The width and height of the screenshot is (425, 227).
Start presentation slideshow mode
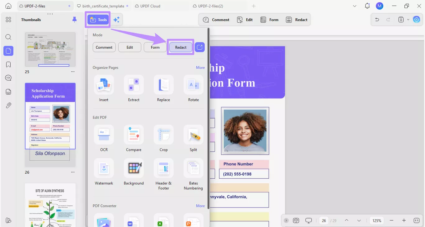pos(309,220)
